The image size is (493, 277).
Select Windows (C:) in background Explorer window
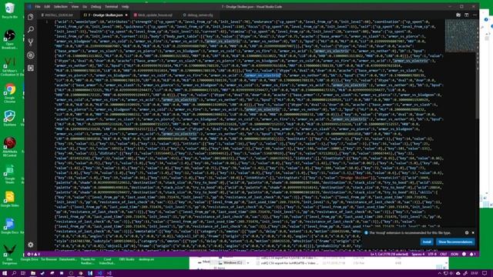click(232, 262)
